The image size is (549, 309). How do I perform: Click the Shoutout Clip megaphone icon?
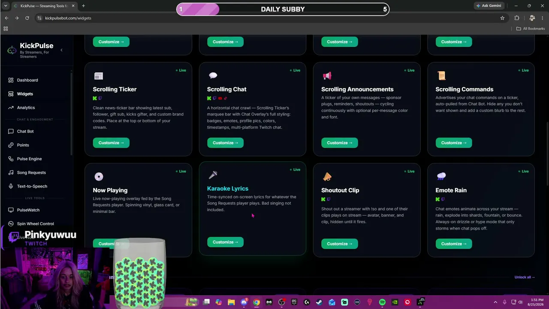pyautogui.click(x=327, y=177)
